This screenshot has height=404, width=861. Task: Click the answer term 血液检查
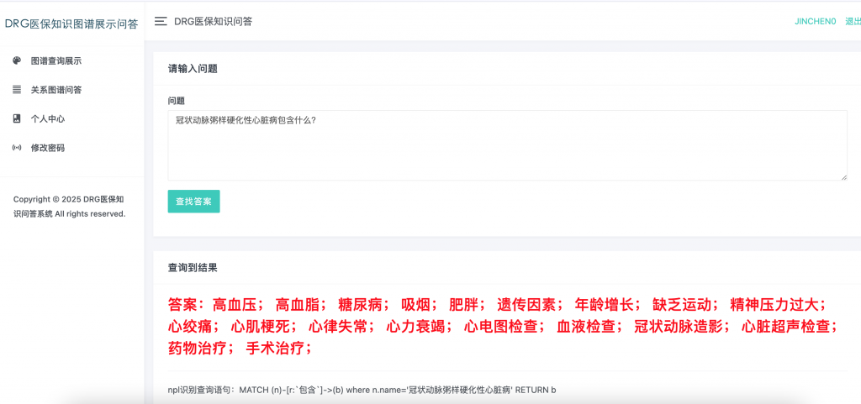[x=586, y=327]
